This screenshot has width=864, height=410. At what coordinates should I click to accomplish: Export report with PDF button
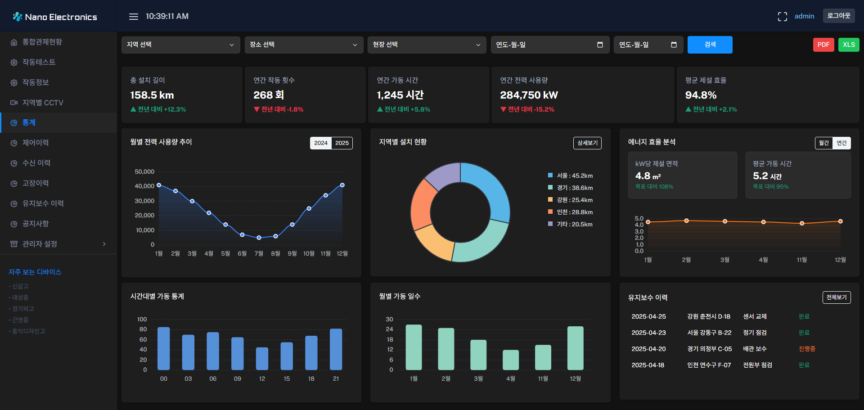pyautogui.click(x=823, y=45)
